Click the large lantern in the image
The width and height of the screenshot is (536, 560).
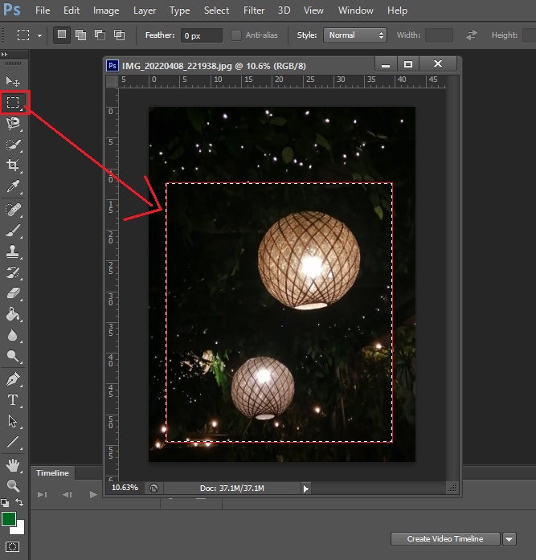309,260
